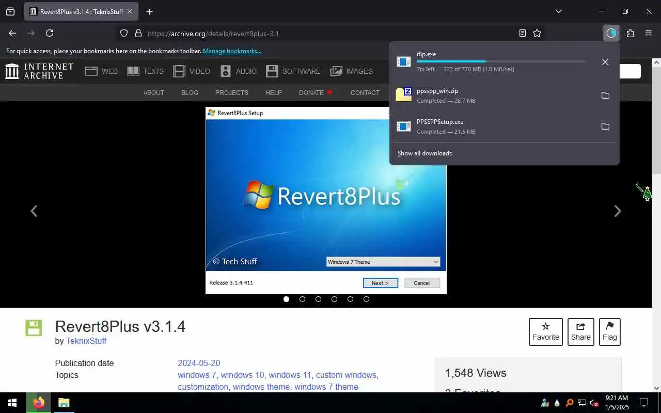Viewport: 661px width, 413px height.
Task: Click the DONATE nav link
Action: 316,93
